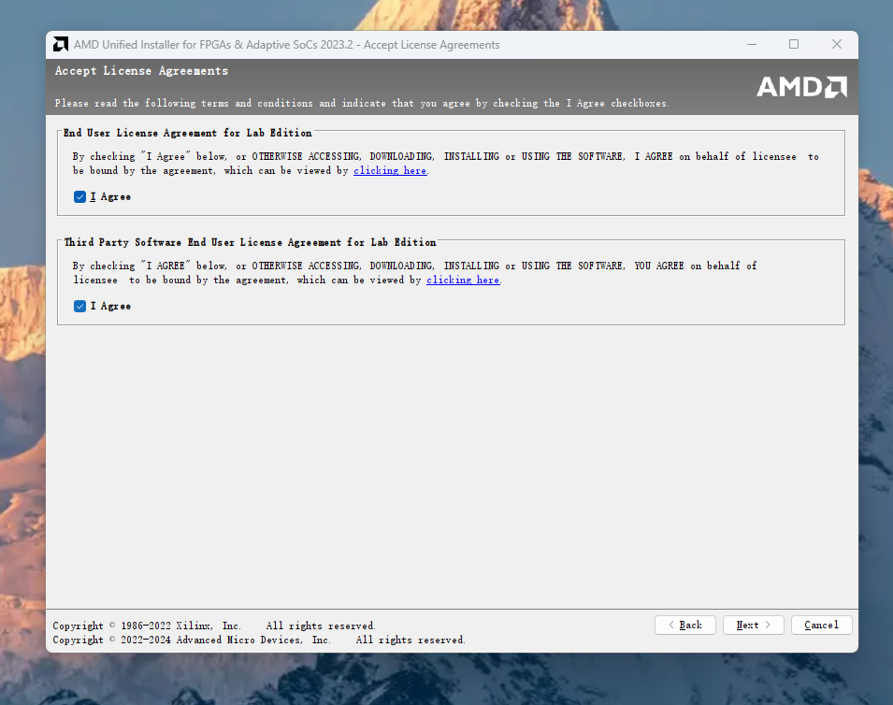Maximize the installer window
The height and width of the screenshot is (705, 893).
(794, 45)
